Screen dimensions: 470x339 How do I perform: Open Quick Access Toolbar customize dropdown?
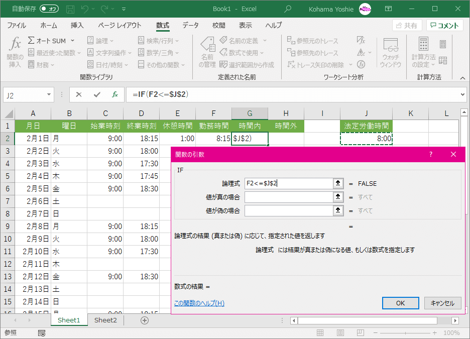coord(124,9)
